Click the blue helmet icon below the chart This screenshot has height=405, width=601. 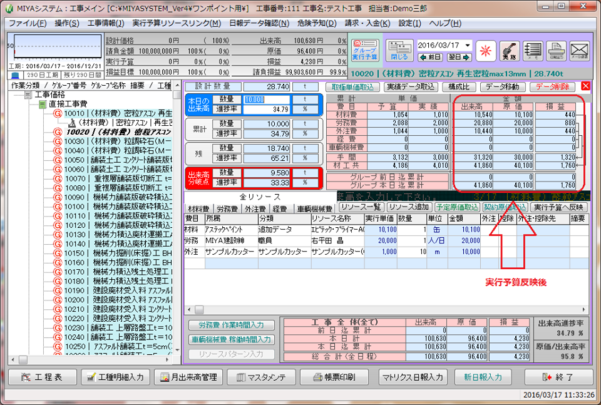tap(15, 75)
